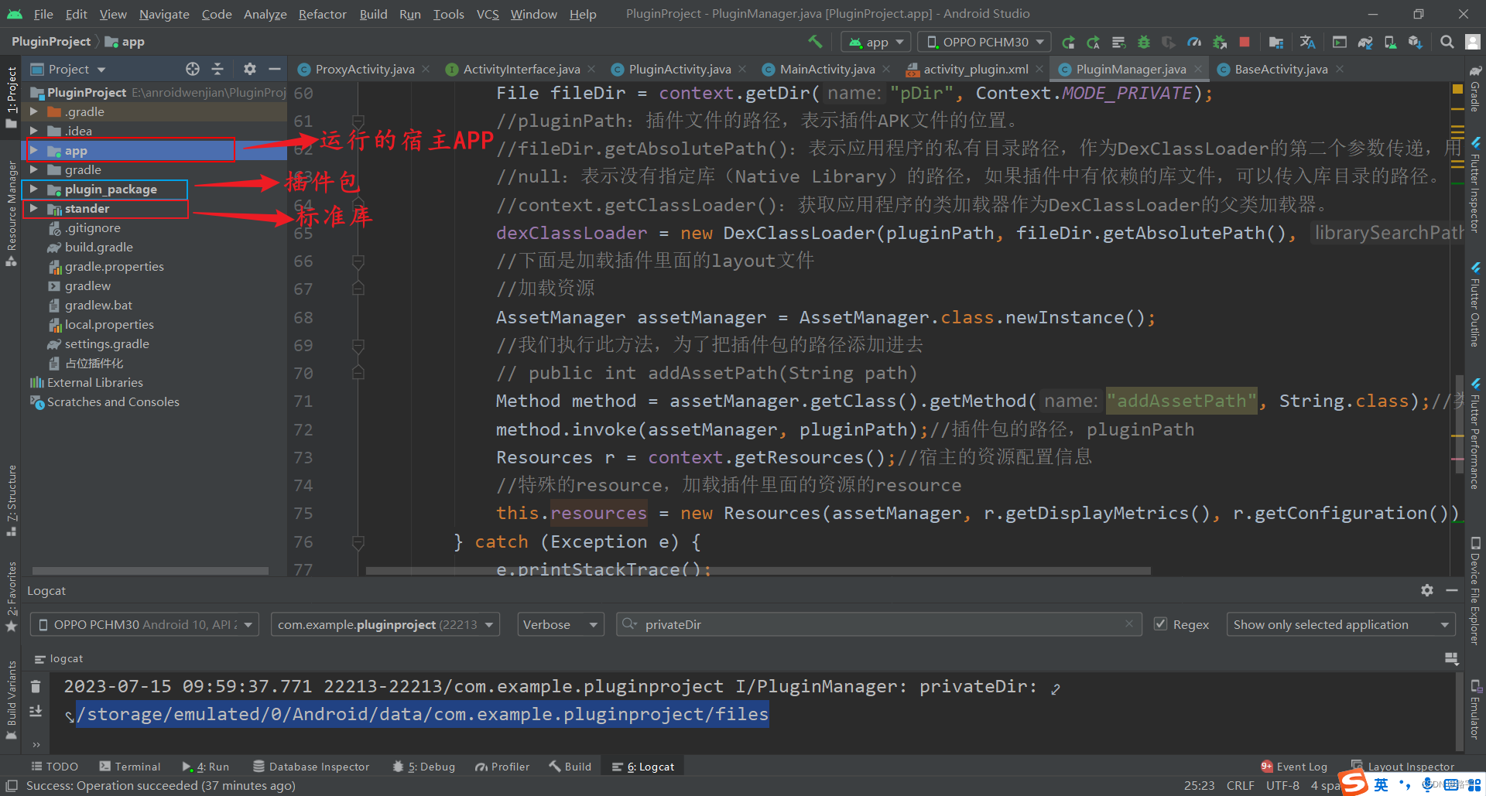Expand the stander module
This screenshot has height=796, width=1486.
[33, 208]
